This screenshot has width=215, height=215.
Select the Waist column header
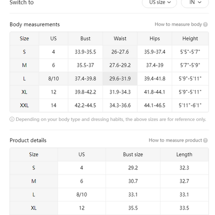pyautogui.click(x=120, y=38)
